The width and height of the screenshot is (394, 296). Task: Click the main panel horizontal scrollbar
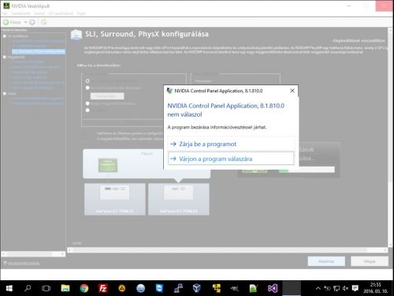tap(228, 250)
